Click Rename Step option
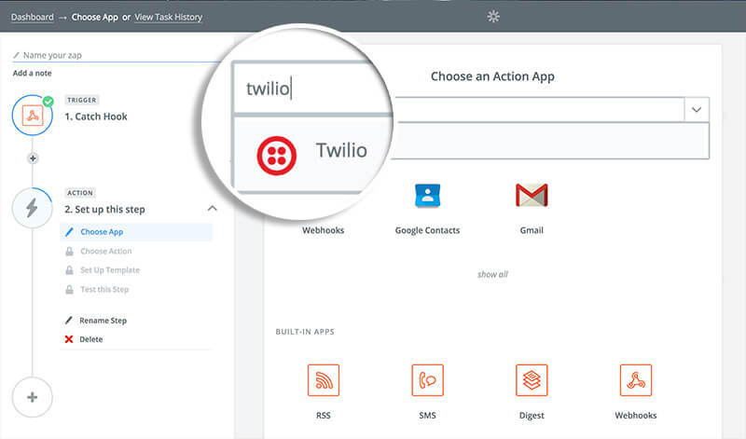This screenshot has height=439, width=746. point(103,321)
